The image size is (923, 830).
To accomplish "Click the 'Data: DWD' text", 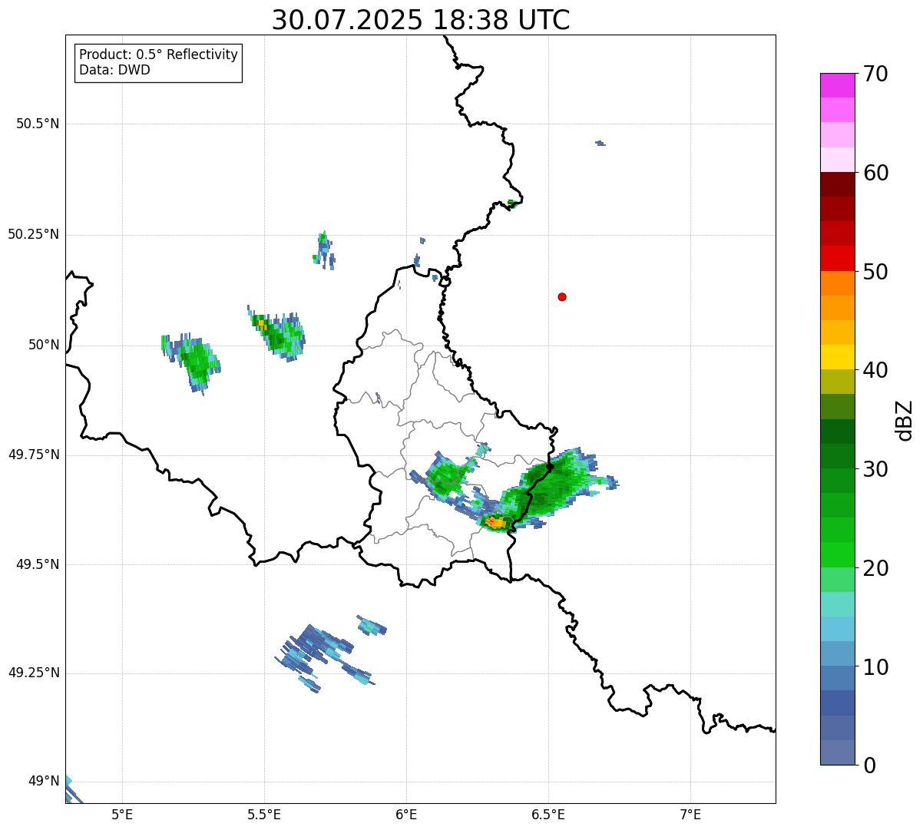I will point(114,70).
